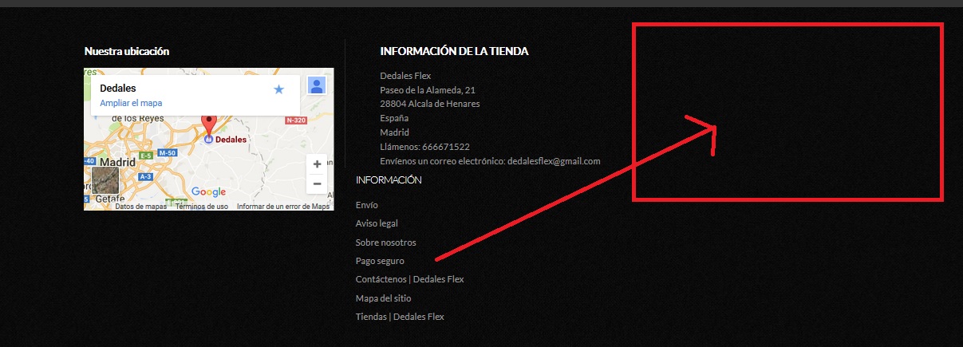Switch map to satellite view thumbnail
The image size is (963, 347).
coord(105,181)
